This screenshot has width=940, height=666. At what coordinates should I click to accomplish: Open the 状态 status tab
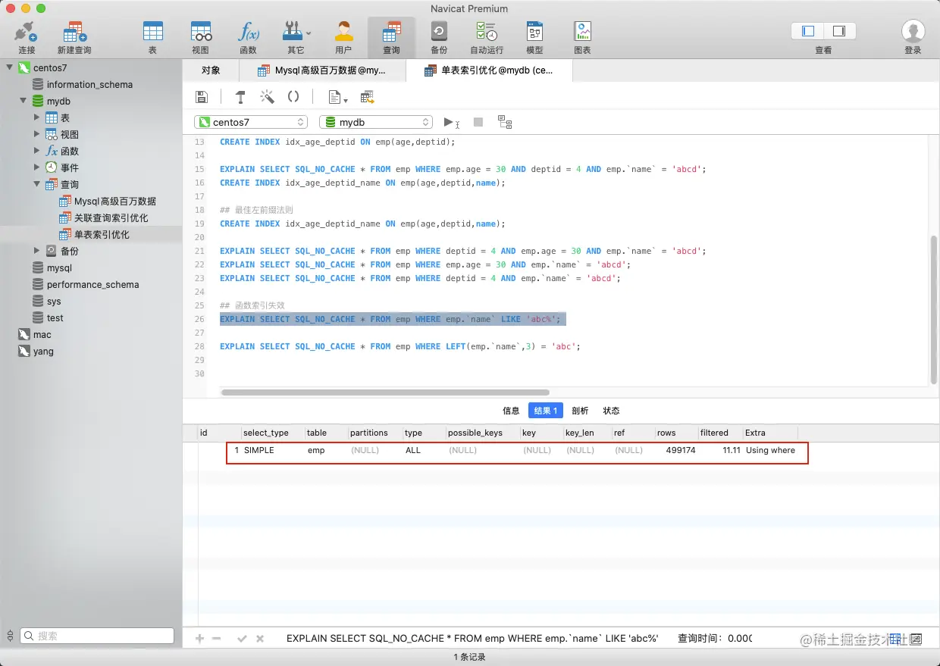611,411
